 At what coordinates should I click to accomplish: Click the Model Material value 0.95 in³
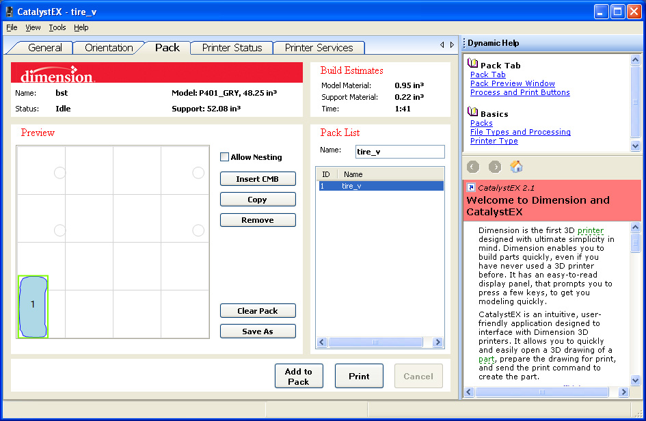click(409, 85)
